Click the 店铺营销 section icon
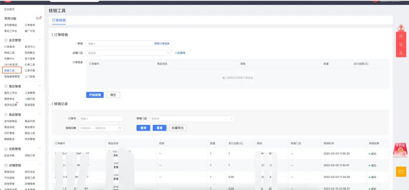The width and height of the screenshot is (409, 190). 6,165
